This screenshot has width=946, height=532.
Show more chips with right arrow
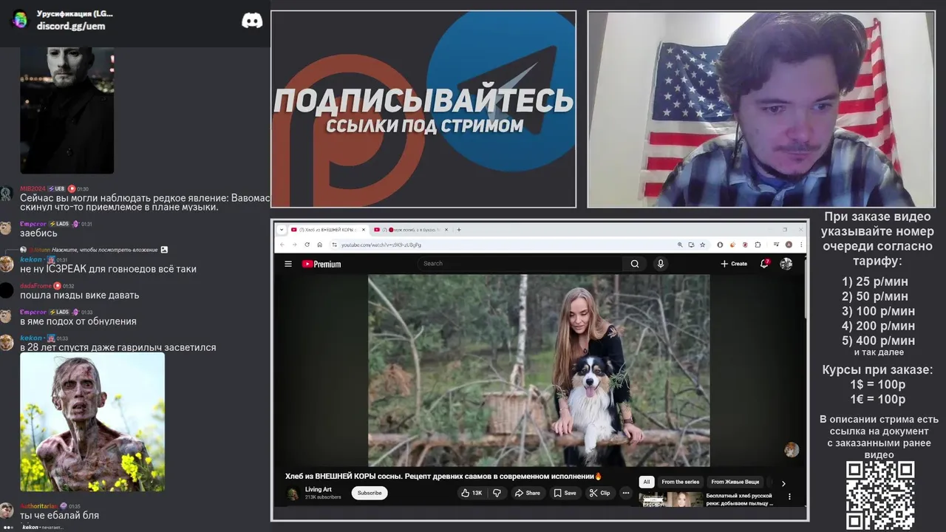click(x=783, y=483)
